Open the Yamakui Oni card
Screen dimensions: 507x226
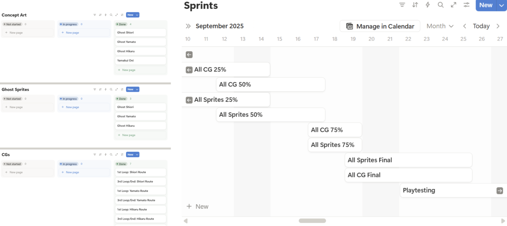pos(141,60)
